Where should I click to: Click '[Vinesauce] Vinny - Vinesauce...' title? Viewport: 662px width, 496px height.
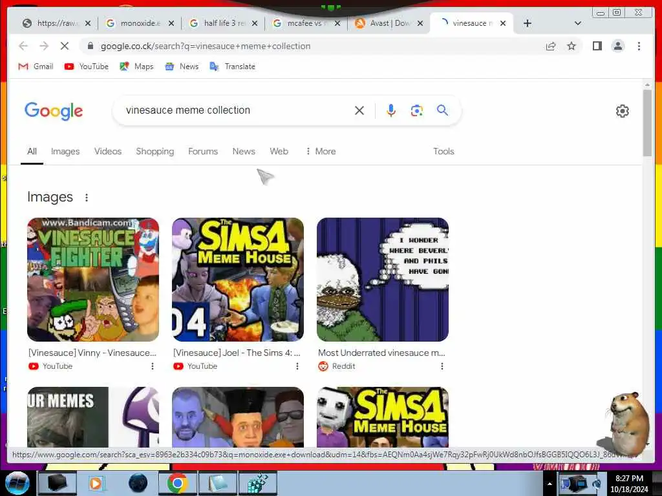point(92,353)
